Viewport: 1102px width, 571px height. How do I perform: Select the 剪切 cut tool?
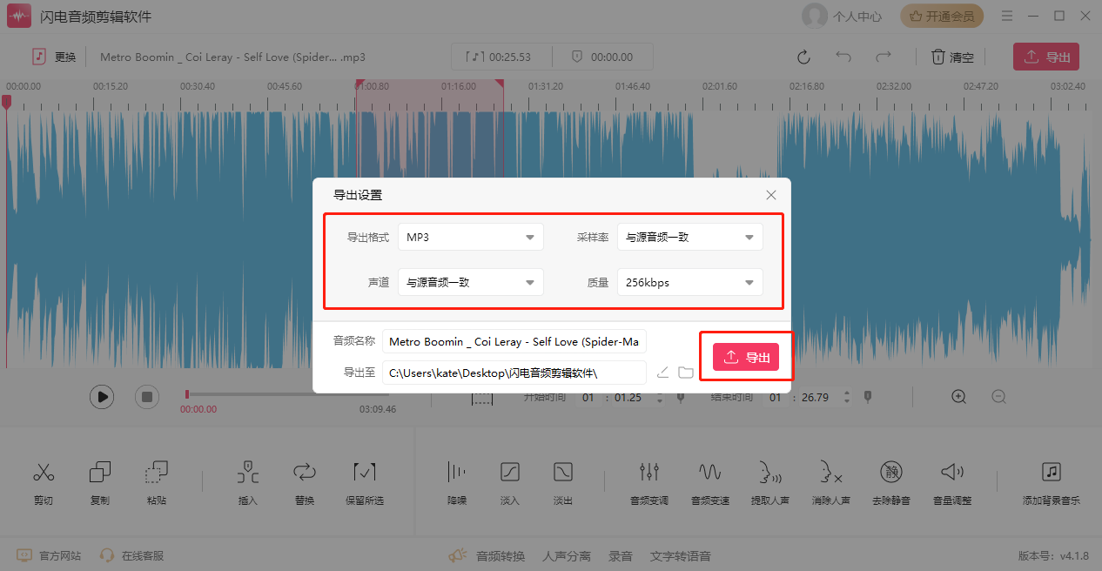point(44,483)
